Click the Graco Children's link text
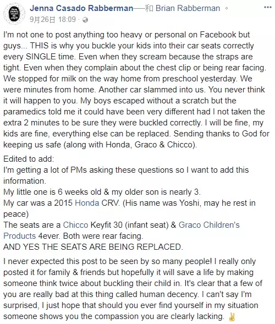275x324 pixels. (x=209, y=225)
